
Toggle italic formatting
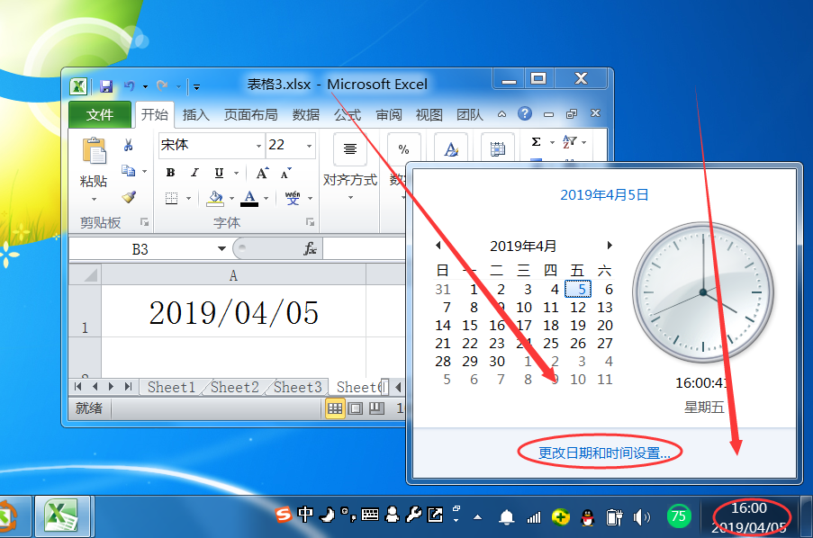194,173
